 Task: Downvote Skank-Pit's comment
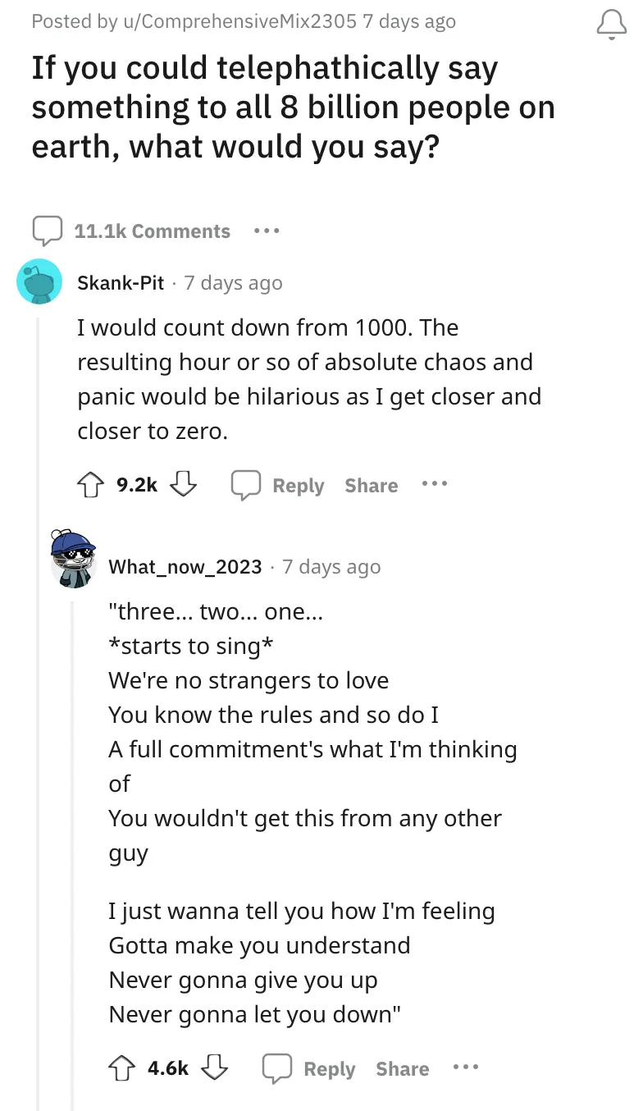point(183,484)
